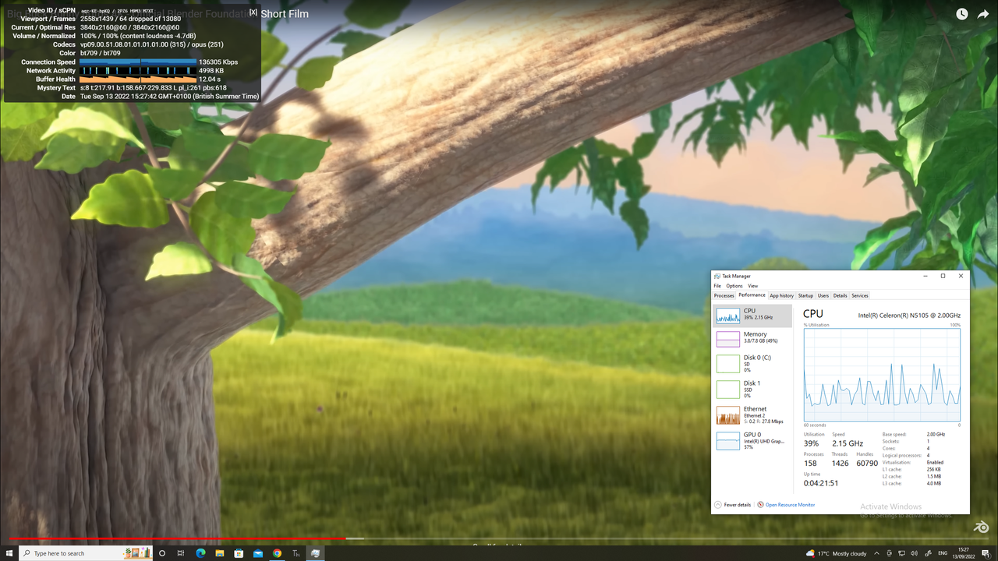This screenshot has height=561, width=998.
Task: Select the GPU 0 performance item
Action: pyautogui.click(x=752, y=441)
